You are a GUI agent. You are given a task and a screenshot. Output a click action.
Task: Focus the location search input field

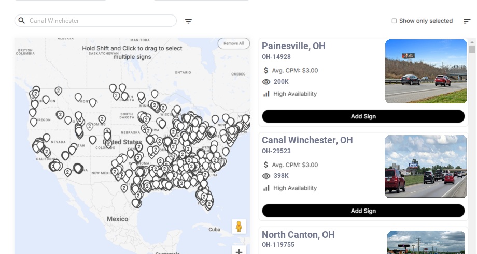coord(101,21)
